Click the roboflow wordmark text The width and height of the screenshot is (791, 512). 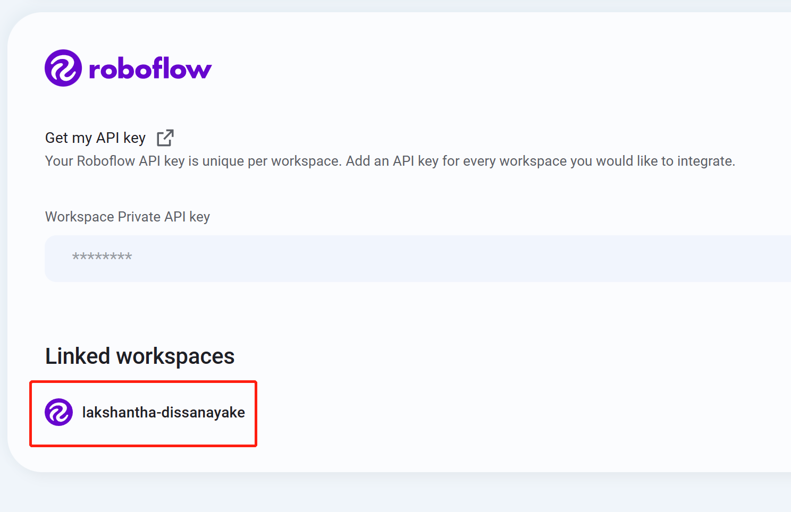(x=150, y=69)
